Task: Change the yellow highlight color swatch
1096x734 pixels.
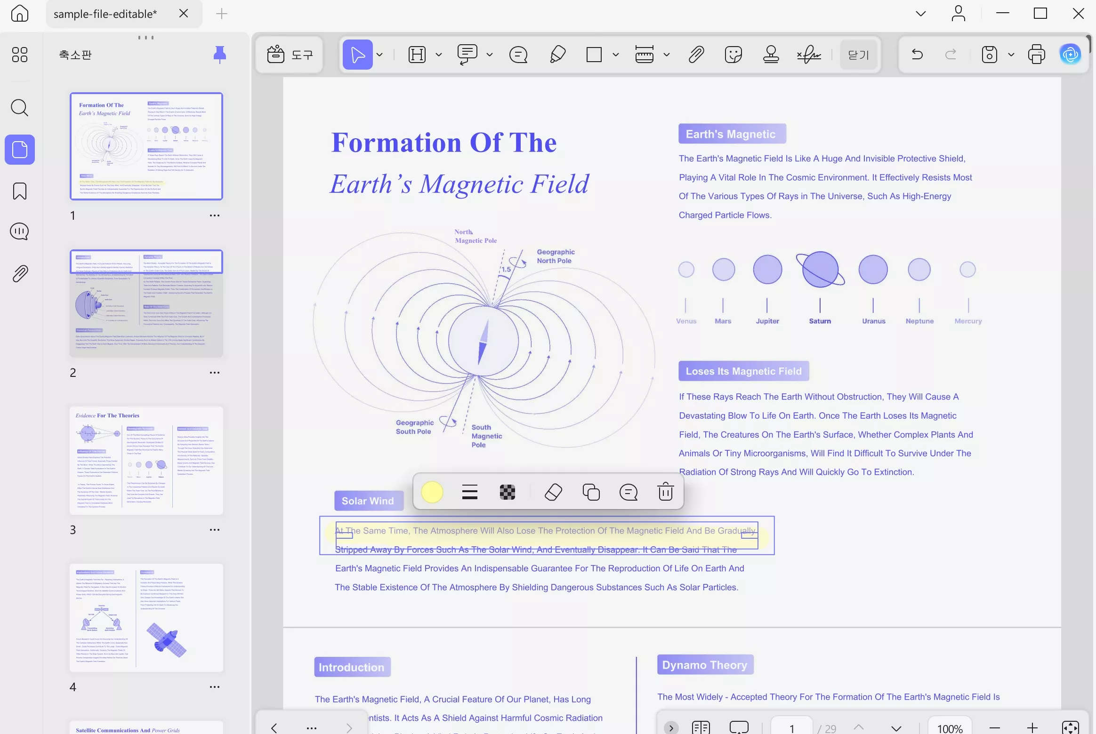Action: tap(432, 492)
